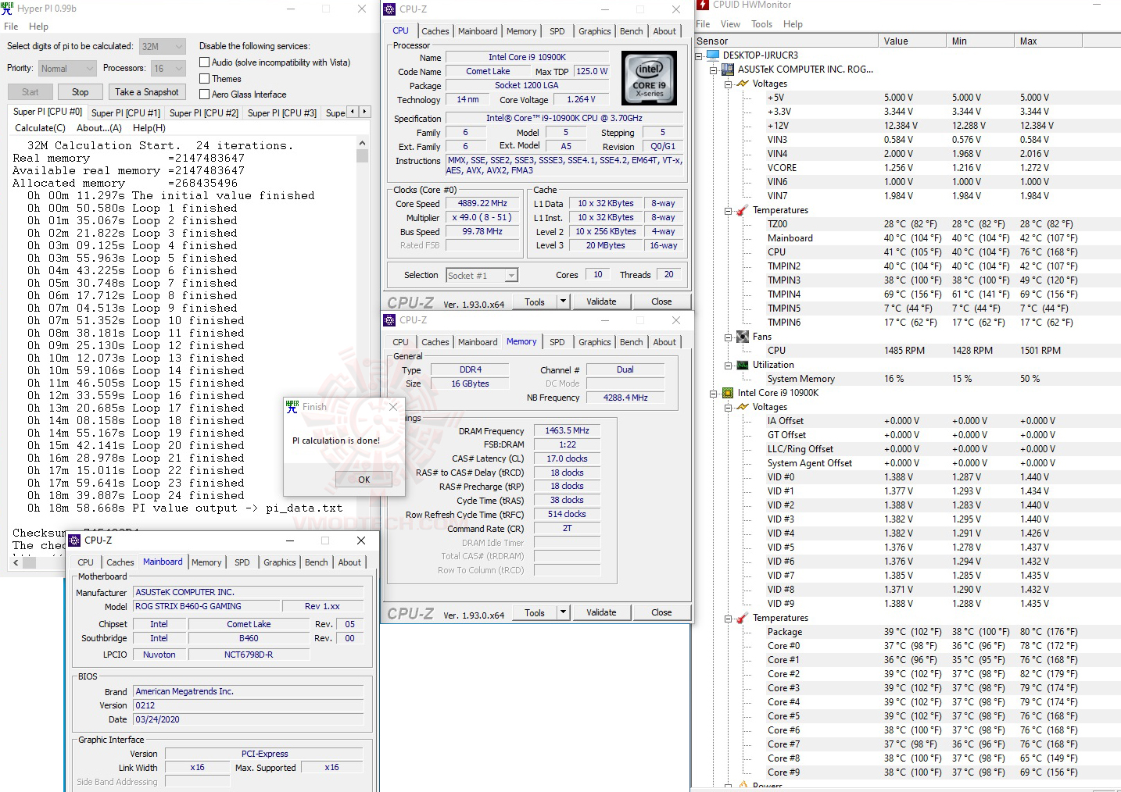Click the app icon of the CPU-Z window showing the Mainboard tab
The height and width of the screenshot is (792, 1121).
[x=74, y=540]
